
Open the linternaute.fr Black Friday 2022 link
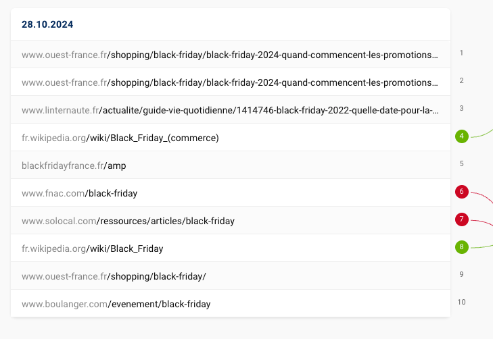coord(229,110)
